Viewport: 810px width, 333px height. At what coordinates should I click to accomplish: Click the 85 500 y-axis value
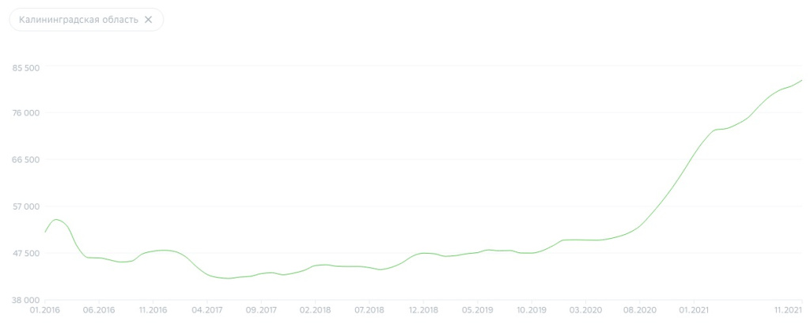[x=27, y=66]
